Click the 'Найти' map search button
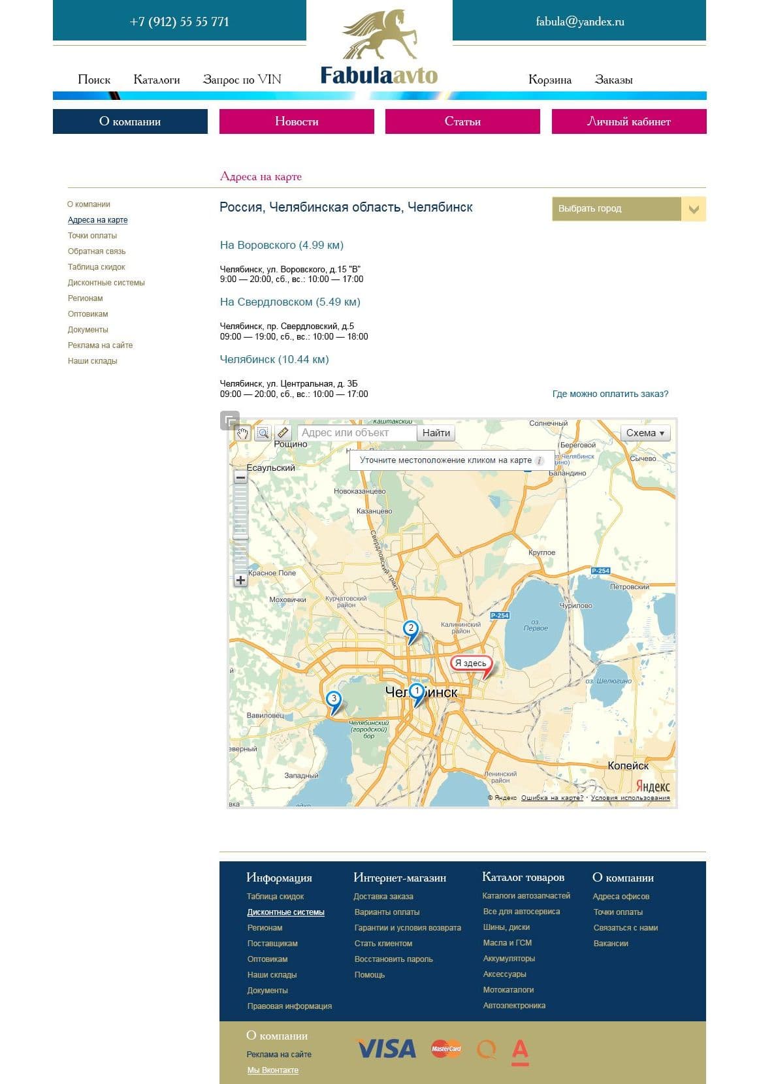Image resolution: width=759 pixels, height=1084 pixels. [x=436, y=433]
